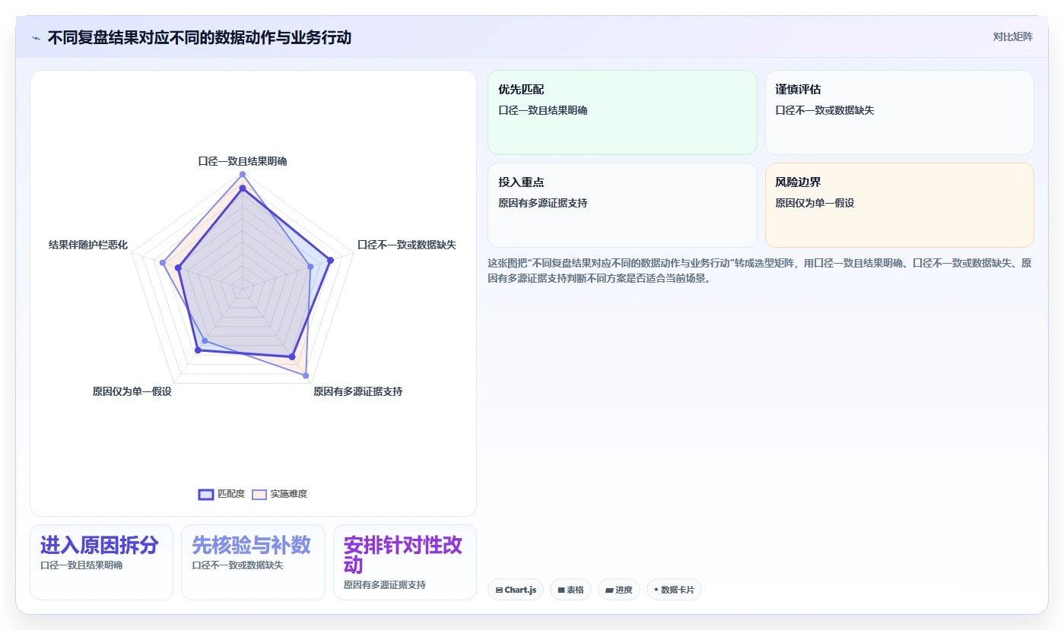Viewport: 1064px width, 630px height.
Task: Click caption under 进入原因拆分
Action: tap(81, 565)
